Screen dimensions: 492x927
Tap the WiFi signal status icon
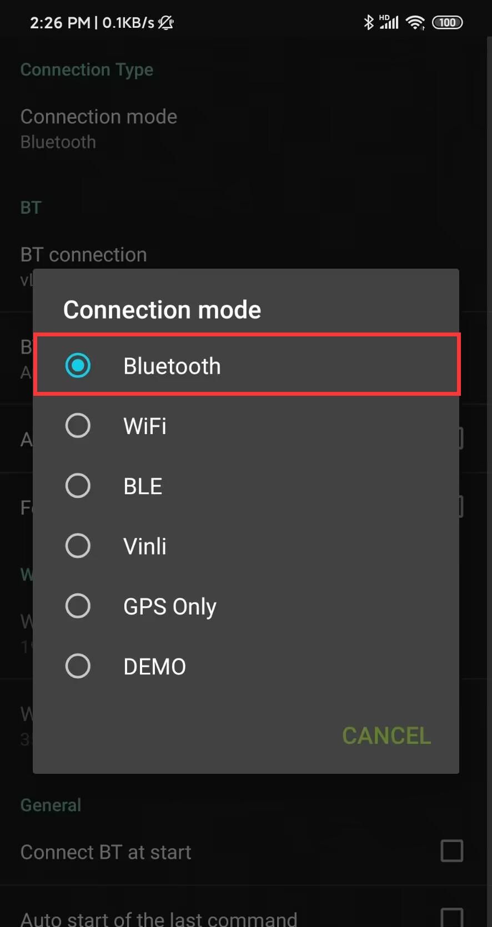415,22
